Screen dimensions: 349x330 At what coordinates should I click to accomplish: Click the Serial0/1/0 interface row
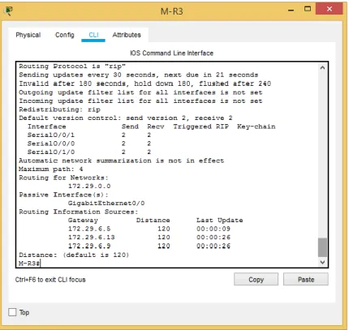(x=89, y=152)
